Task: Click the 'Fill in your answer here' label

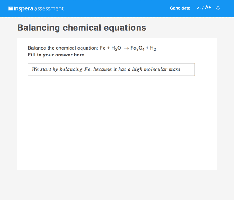Action: tap(56, 55)
